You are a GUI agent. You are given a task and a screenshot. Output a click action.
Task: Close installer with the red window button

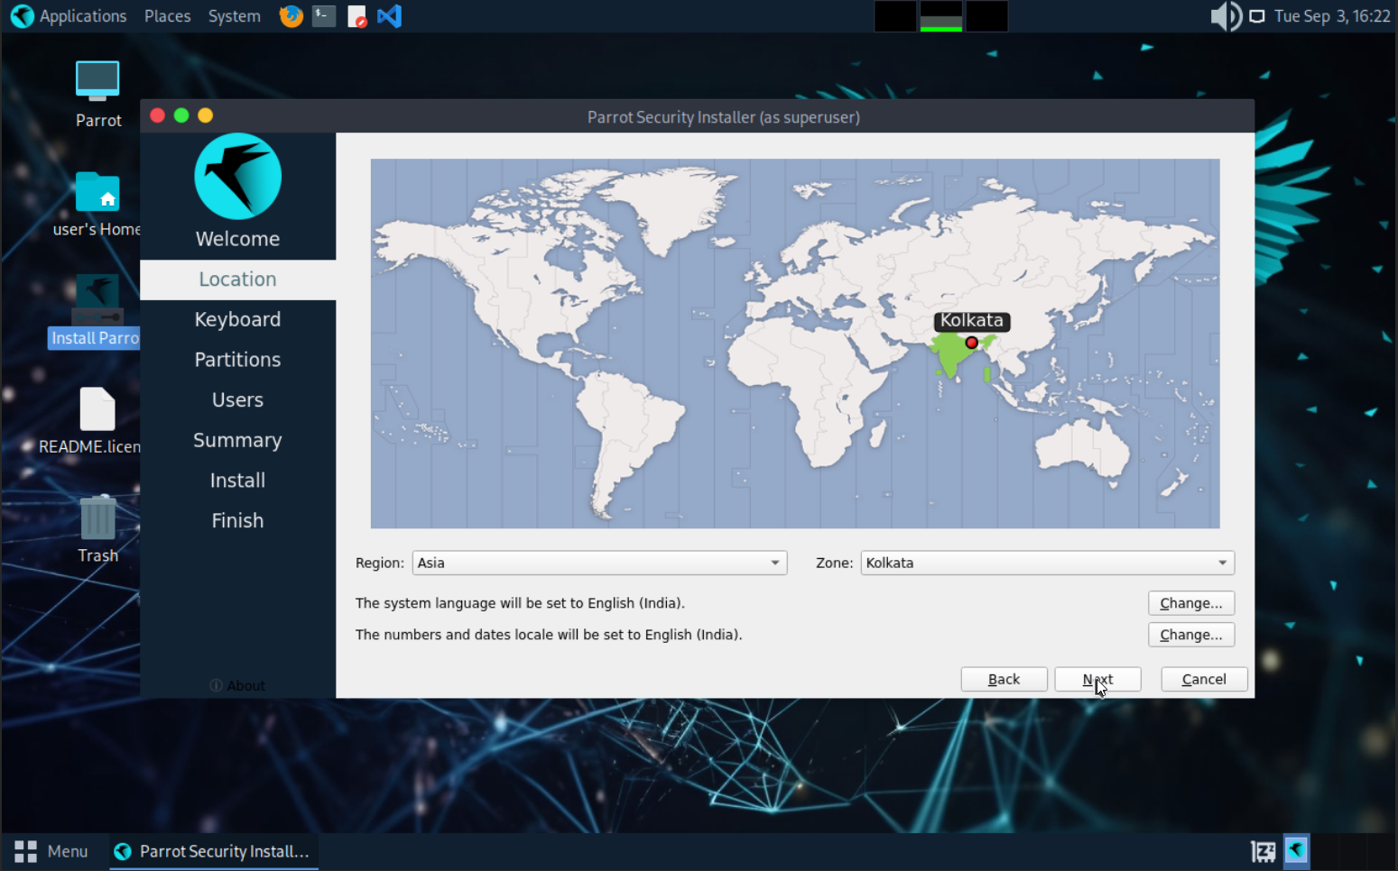pos(157,115)
